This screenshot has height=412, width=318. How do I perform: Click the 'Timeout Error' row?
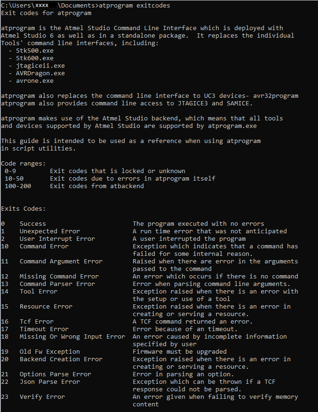[x=44, y=329]
